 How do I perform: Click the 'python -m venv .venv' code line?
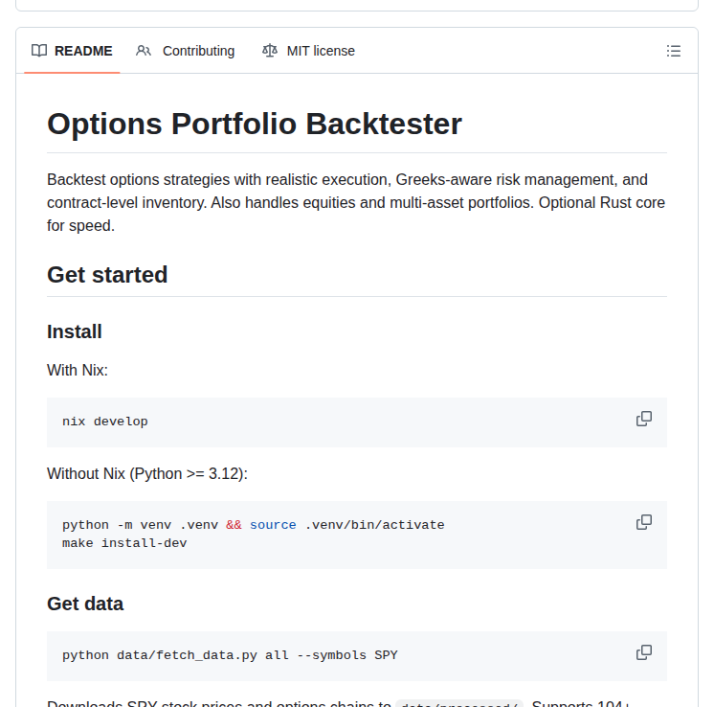[x=254, y=525]
